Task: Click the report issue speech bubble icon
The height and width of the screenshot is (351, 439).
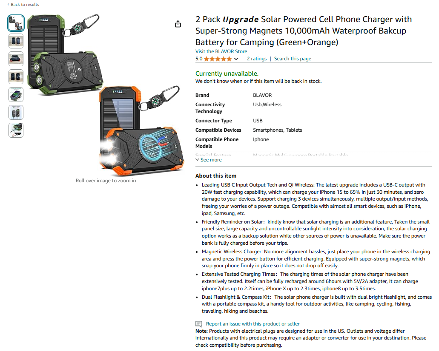Action: pos(199,324)
